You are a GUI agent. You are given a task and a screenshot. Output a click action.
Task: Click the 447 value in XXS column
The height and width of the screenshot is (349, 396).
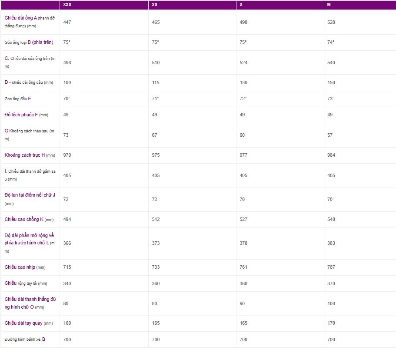[67, 22]
